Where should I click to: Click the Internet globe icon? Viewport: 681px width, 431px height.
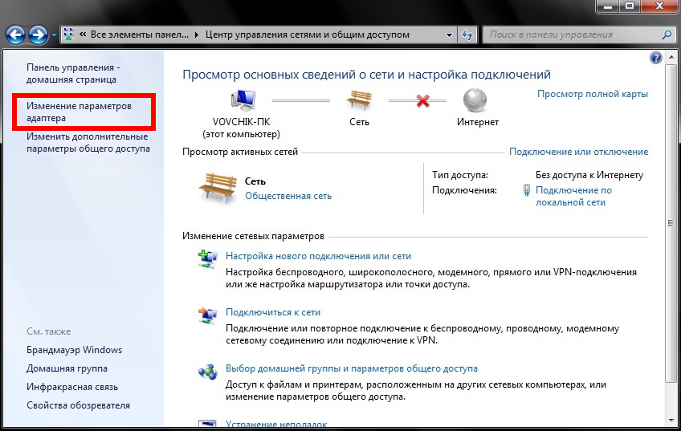475,100
